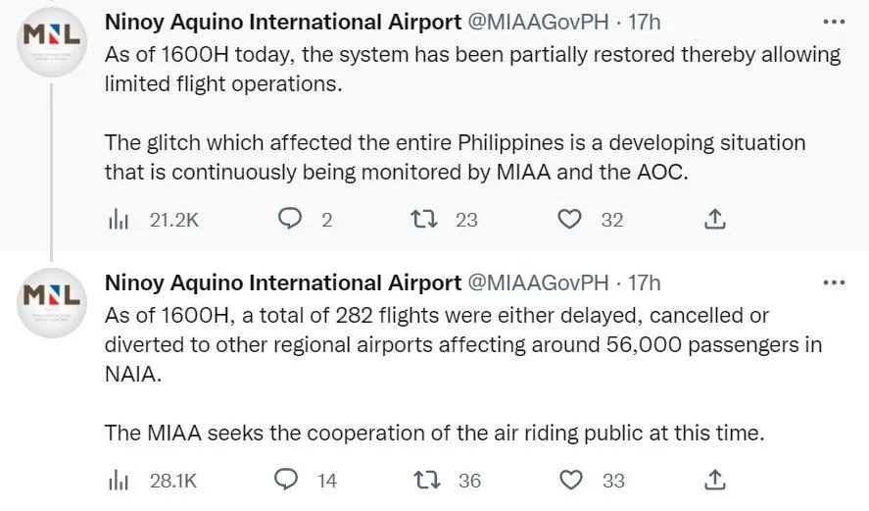Image resolution: width=869 pixels, height=511 pixels.
Task: Like the tweet with 32 likes
Action: point(569,220)
